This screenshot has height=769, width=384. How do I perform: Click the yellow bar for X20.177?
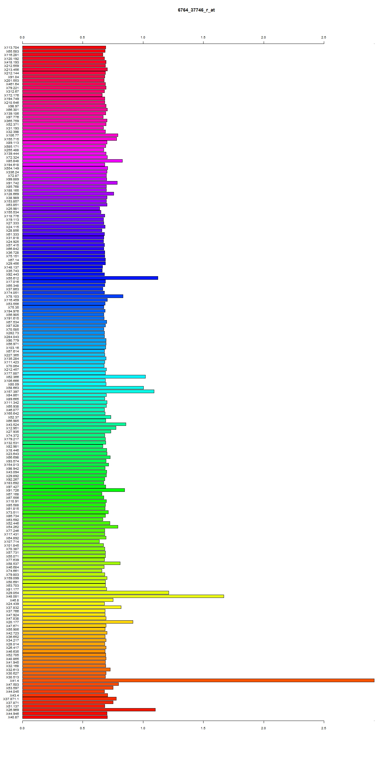[x=78, y=622]
